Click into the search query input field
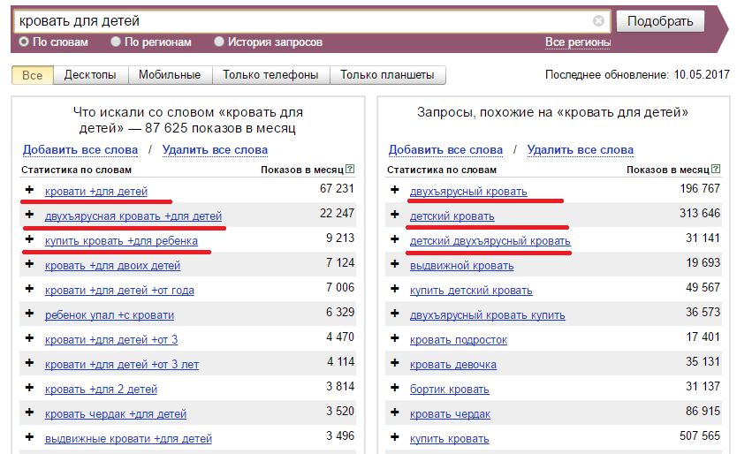The width and height of the screenshot is (752, 454). [x=300, y=21]
